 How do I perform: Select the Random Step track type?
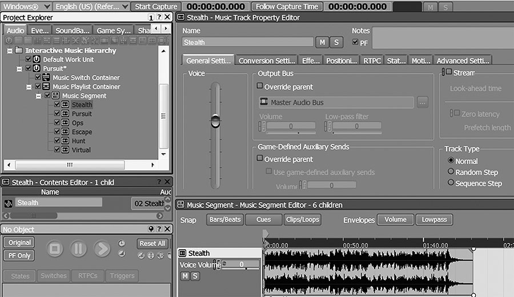451,172
